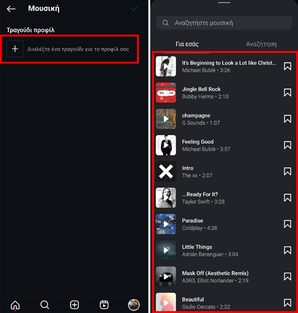
Task: Select the song title Jingle Bell Rock
Action: [x=201, y=89]
